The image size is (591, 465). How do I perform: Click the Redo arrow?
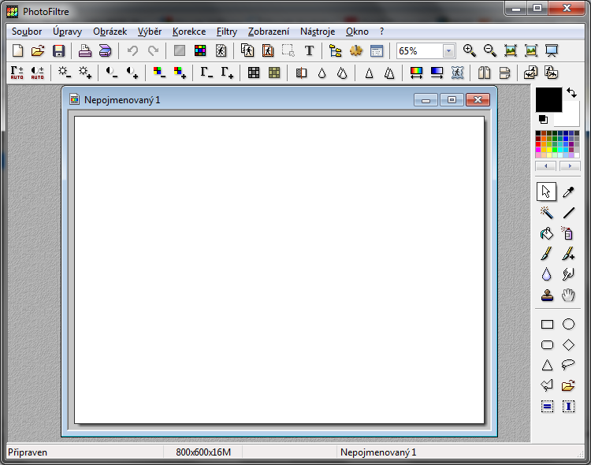coord(153,50)
